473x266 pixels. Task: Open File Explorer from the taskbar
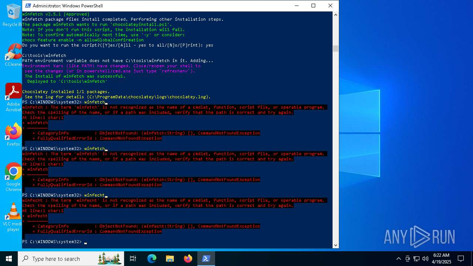(170, 259)
